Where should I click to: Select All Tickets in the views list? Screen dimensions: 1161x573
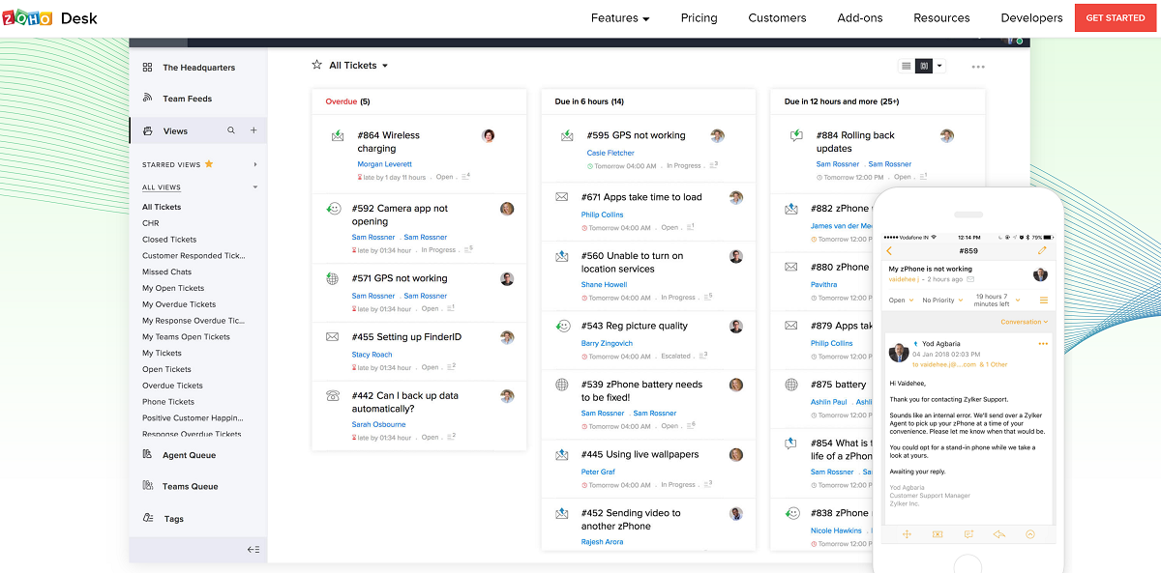tap(162, 207)
